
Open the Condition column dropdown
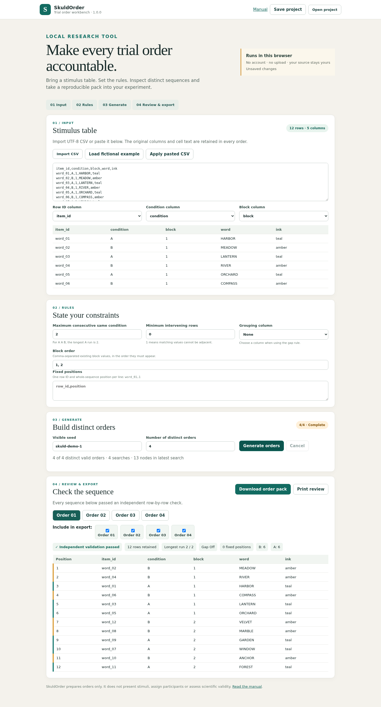pos(190,216)
